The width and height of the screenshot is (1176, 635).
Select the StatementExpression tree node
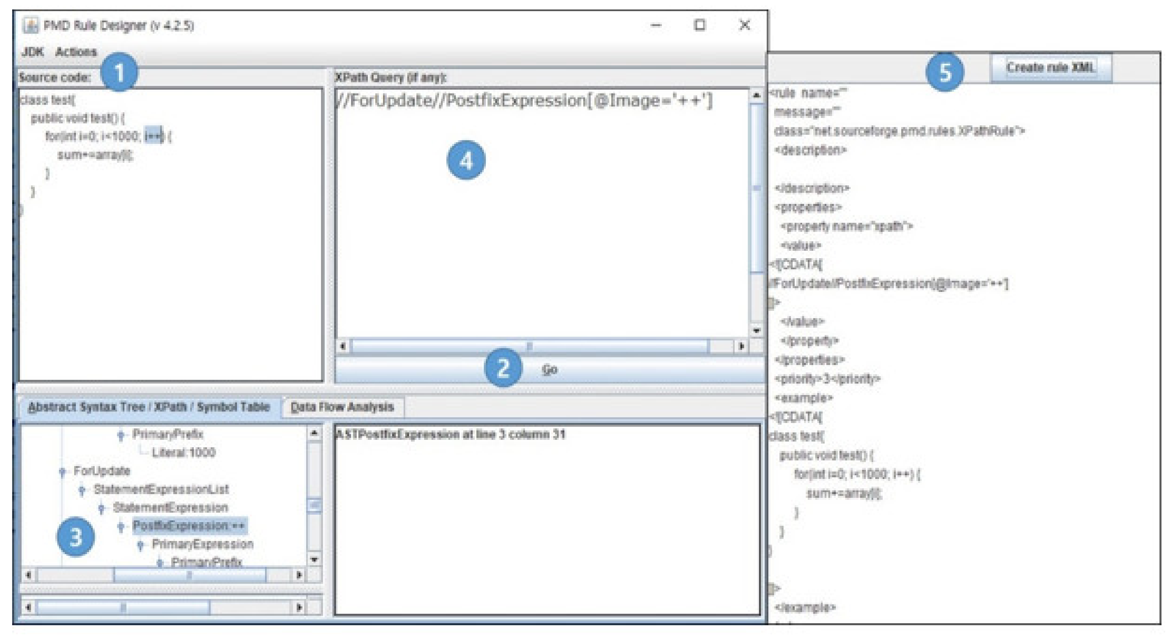(x=170, y=507)
